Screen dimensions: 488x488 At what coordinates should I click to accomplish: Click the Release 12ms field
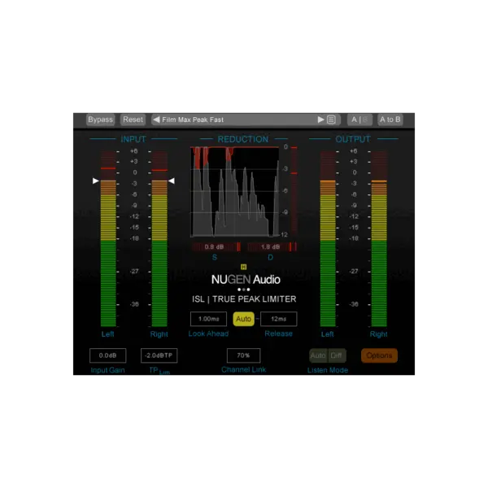tap(278, 319)
